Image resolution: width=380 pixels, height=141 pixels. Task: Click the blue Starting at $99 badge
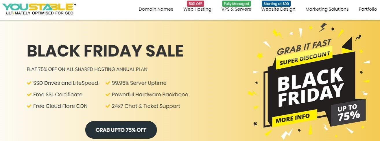(276, 4)
